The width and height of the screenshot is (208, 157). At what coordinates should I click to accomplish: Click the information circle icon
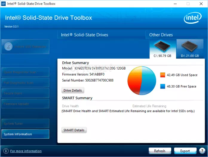[x=6, y=151]
